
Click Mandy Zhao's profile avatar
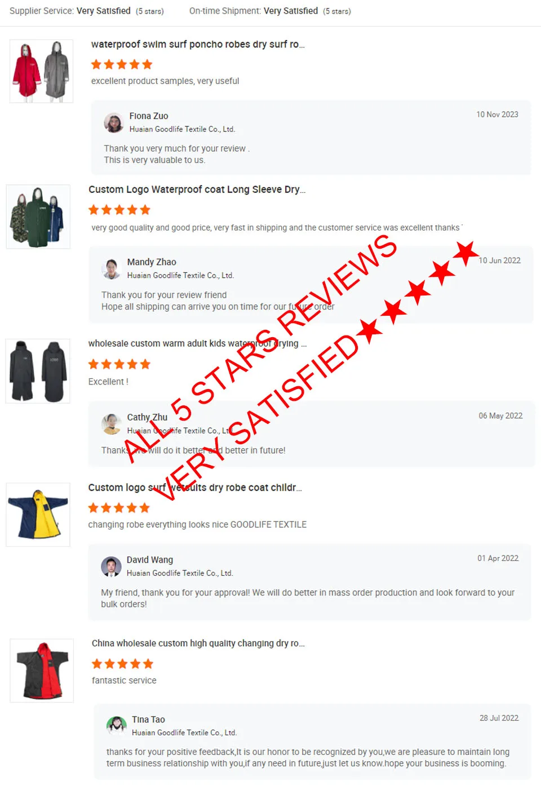point(112,269)
